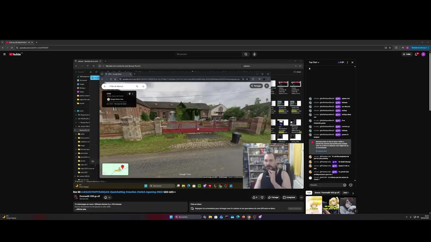This screenshot has height=242, width=431.
Task: Open the tab search dropdown arrow
Action: [x=3, y=42]
